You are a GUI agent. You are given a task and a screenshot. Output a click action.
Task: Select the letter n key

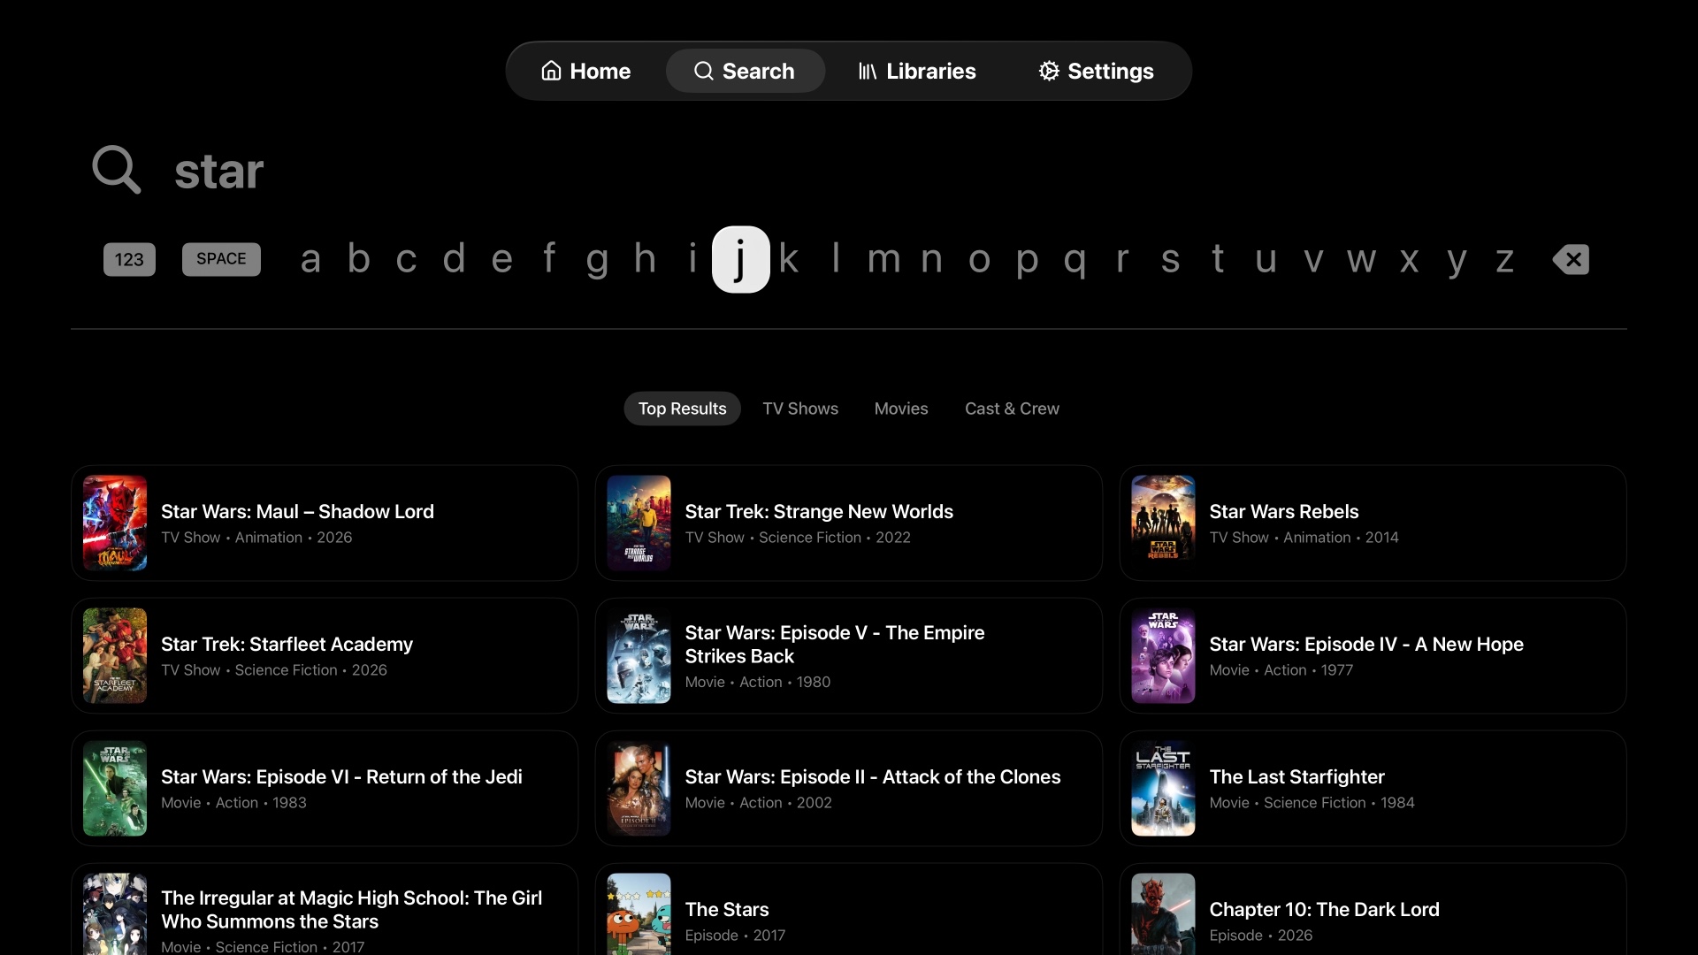tap(931, 259)
